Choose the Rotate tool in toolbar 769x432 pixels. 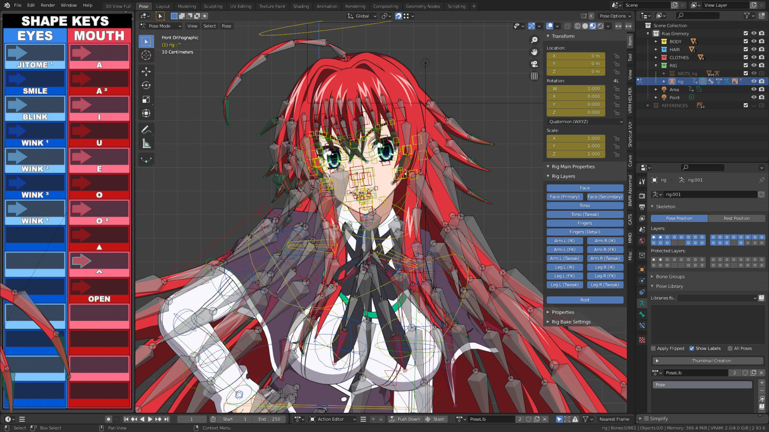pos(146,85)
